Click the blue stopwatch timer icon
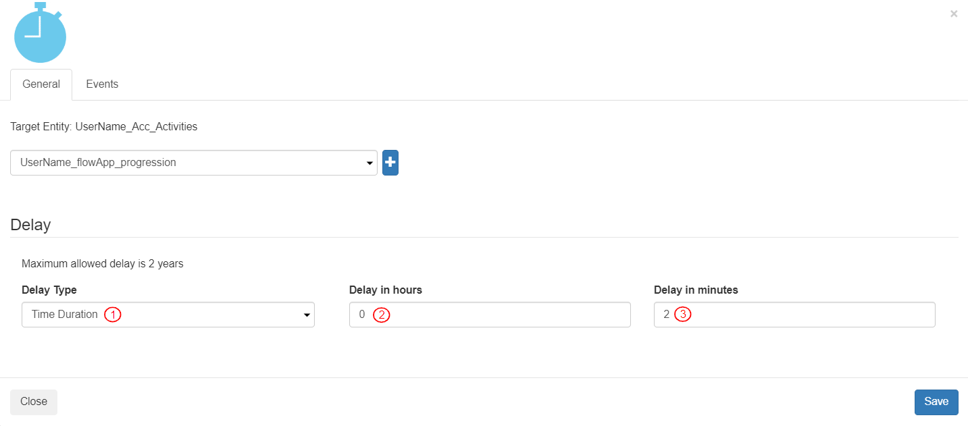 [x=40, y=34]
